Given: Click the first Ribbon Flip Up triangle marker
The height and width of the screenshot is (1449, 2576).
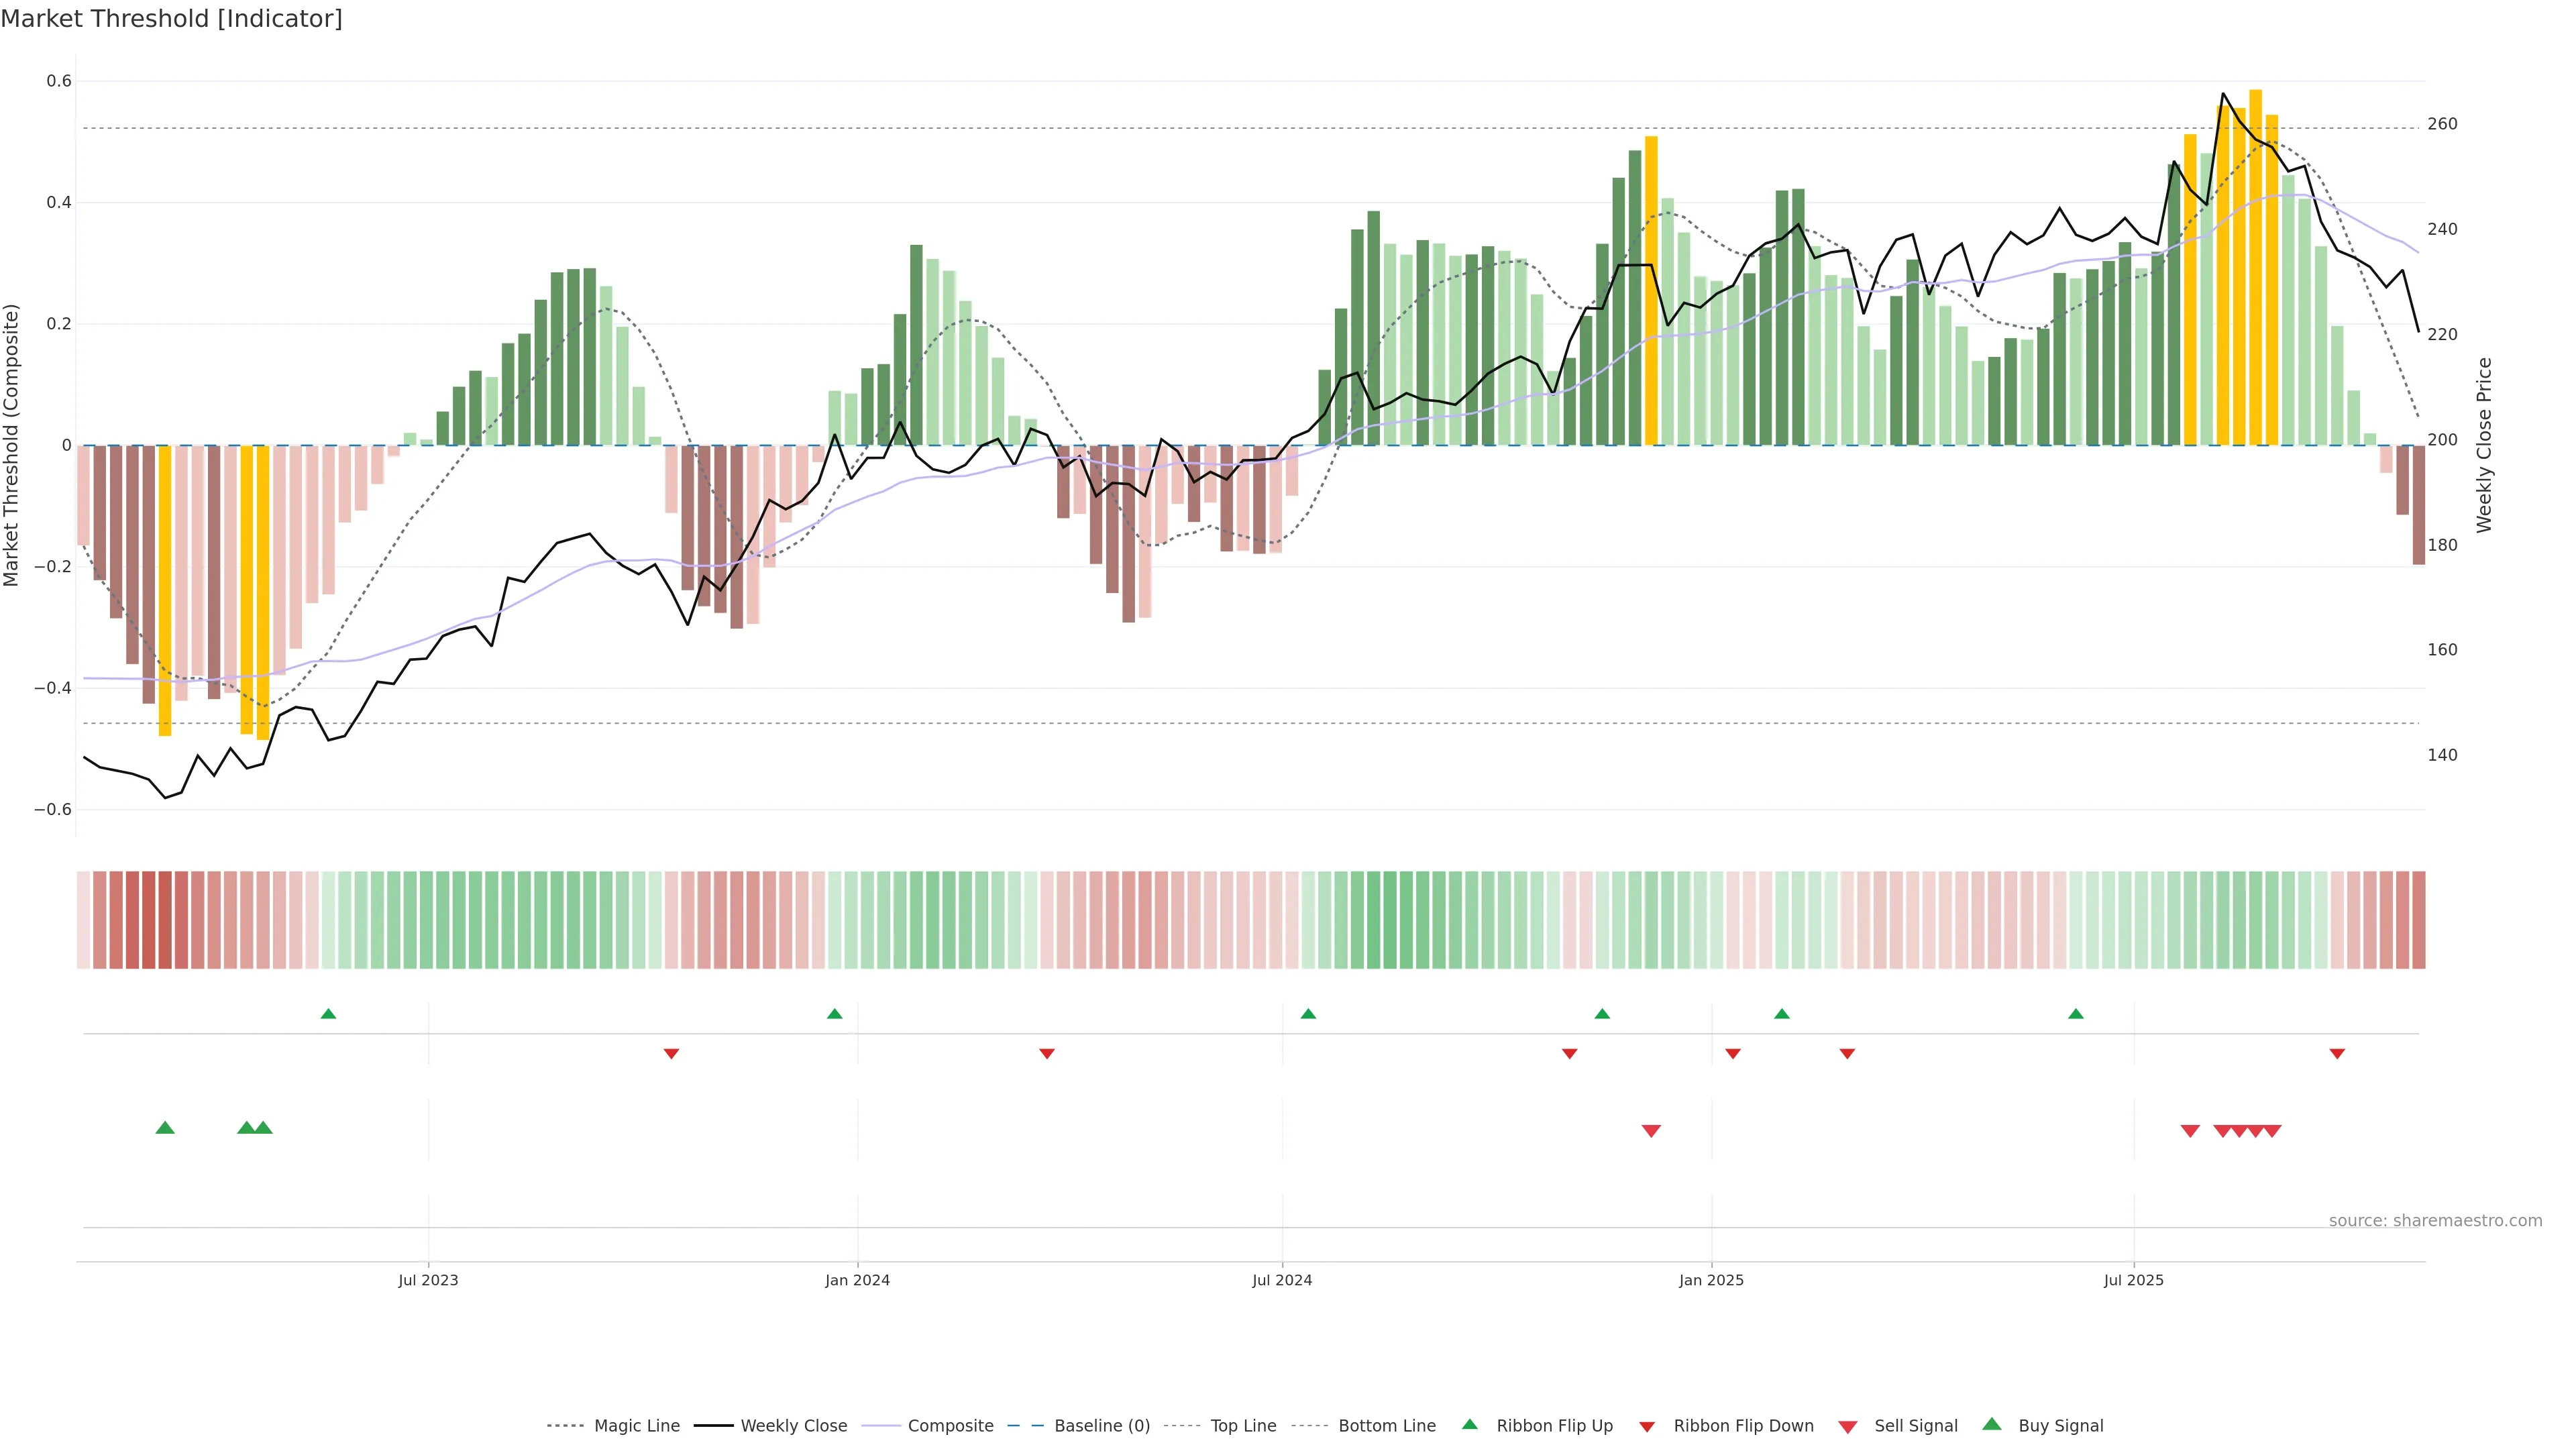Looking at the screenshot, I should click(328, 1014).
